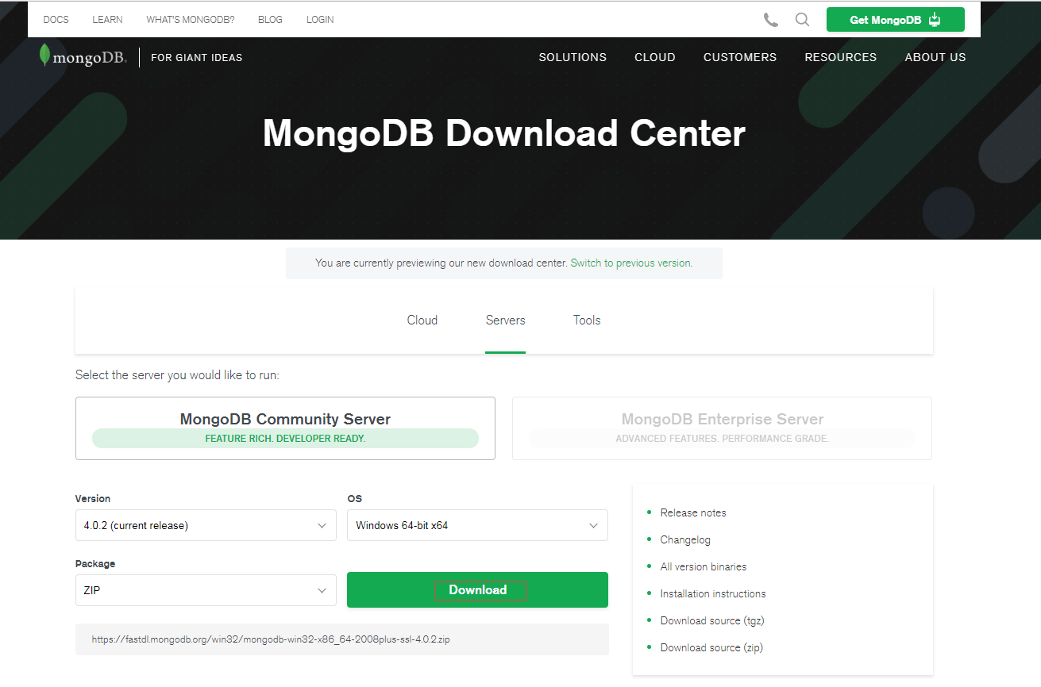
Task: Open the SOLUTIONS menu
Action: (573, 57)
